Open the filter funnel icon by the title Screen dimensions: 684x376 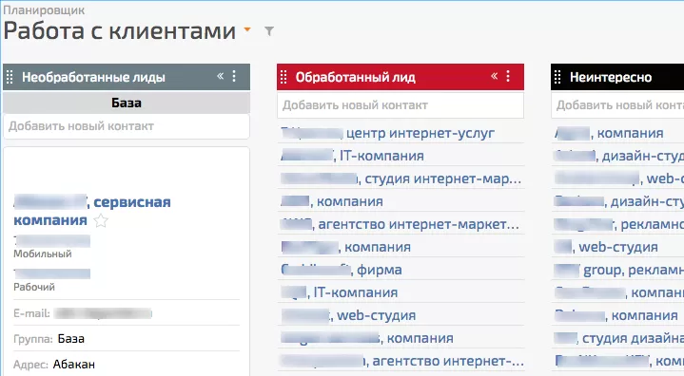pos(269,31)
